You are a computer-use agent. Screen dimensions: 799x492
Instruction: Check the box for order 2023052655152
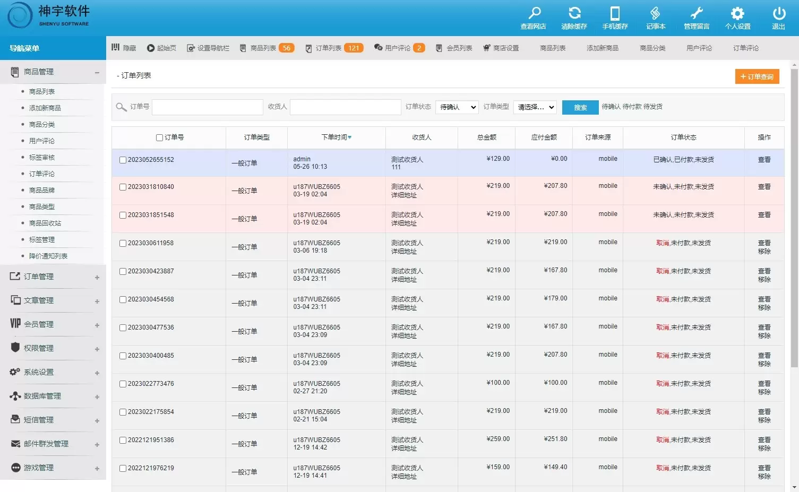(123, 160)
